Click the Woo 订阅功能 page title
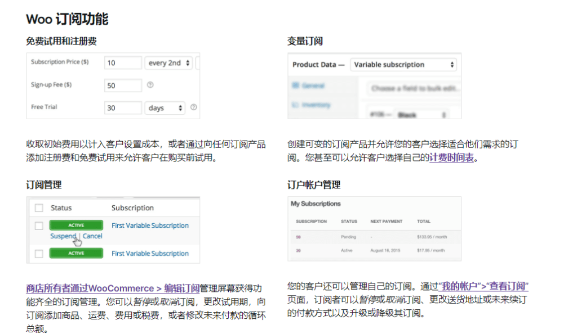 coord(68,19)
